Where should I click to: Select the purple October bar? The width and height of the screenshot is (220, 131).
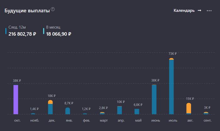click(x=16, y=99)
